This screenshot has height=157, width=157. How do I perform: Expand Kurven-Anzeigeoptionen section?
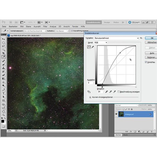[x=90, y=97]
